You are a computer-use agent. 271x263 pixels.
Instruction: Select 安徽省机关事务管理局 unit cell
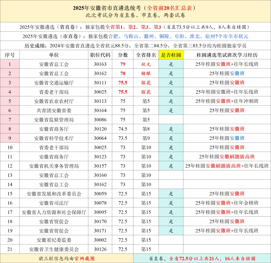point(54,166)
